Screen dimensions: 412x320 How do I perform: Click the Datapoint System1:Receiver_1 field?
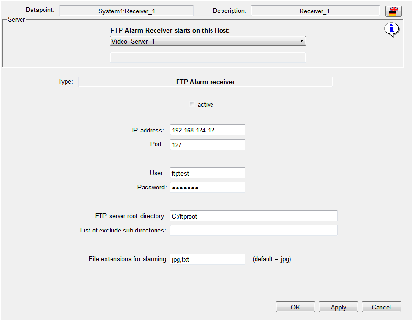tap(126, 11)
